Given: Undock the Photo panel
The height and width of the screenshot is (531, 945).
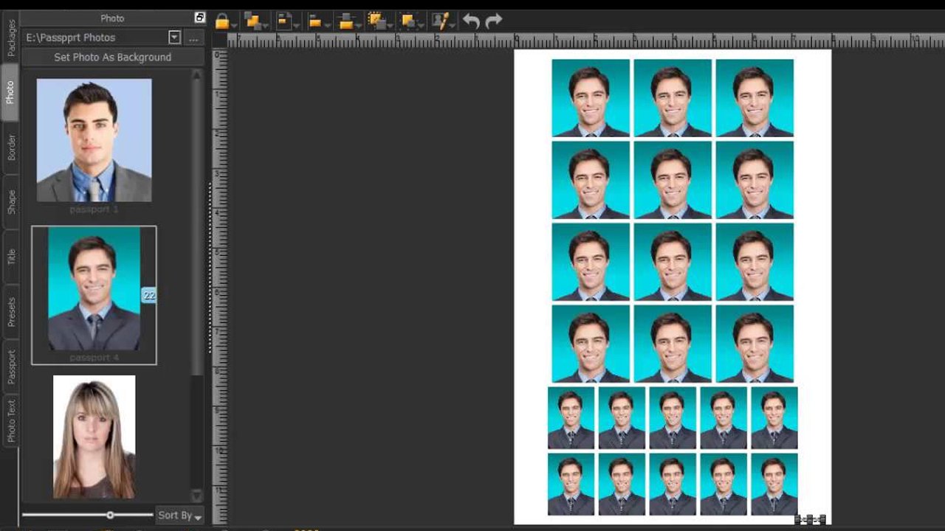Looking at the screenshot, I should tap(199, 18).
